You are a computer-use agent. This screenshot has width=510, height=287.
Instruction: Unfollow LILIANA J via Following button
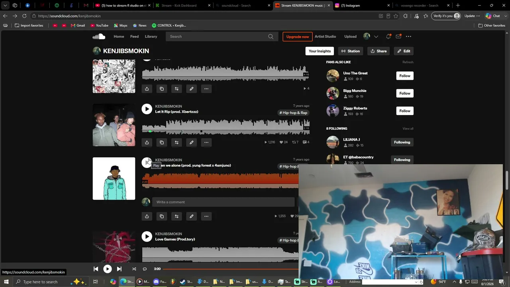point(402,142)
